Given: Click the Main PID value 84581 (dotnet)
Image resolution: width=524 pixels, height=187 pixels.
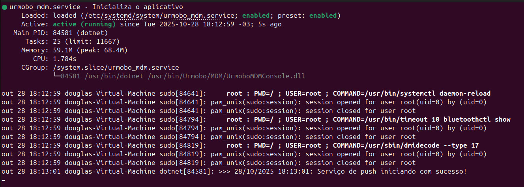Looking at the screenshot, I should [x=80, y=33].
